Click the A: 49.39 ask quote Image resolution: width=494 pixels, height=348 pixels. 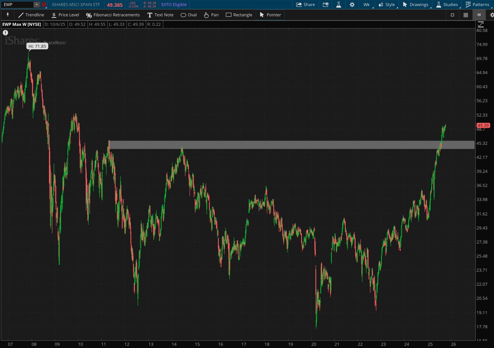(150, 7)
